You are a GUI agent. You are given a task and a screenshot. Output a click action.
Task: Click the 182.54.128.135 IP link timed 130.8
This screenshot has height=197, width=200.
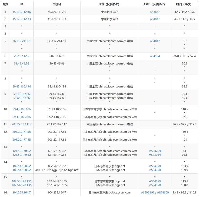22,185
